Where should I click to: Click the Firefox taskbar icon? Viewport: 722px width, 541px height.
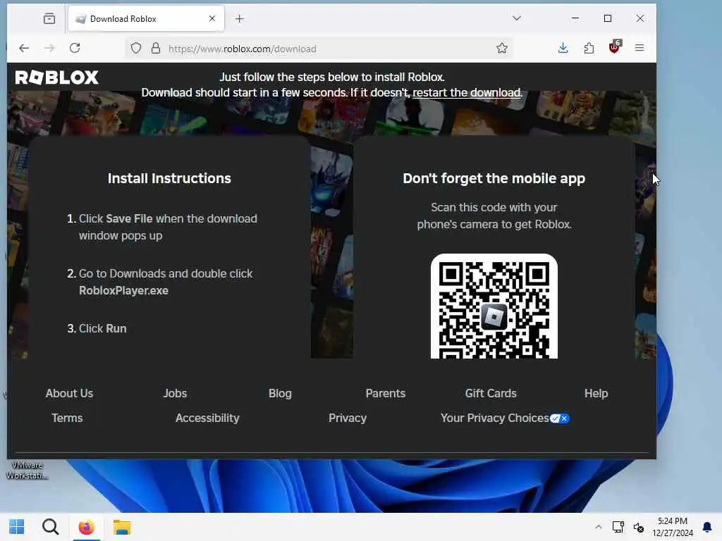tap(86, 527)
